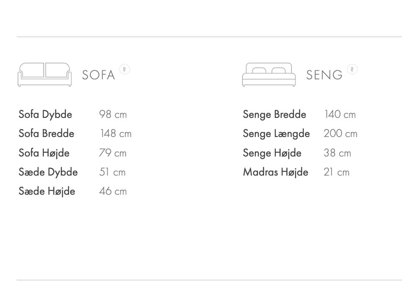Click the bed outline icon

(268, 75)
